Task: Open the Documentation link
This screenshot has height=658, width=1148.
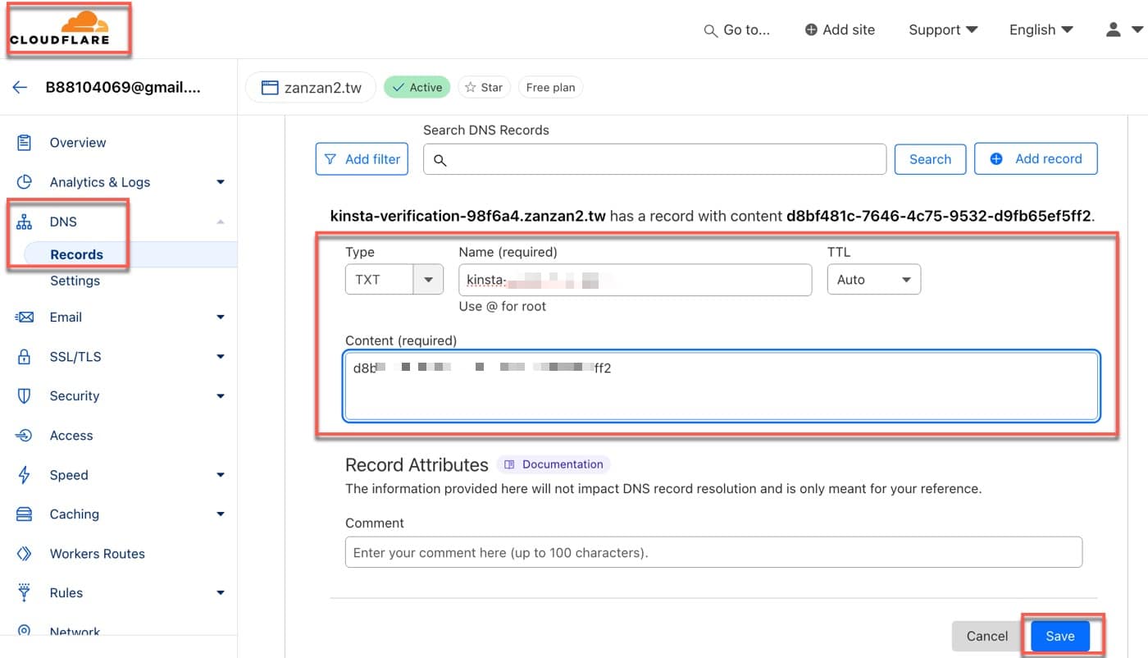Action: point(553,464)
